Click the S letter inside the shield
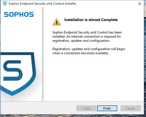This screenshot has width=146, height=117. click(x=13, y=71)
